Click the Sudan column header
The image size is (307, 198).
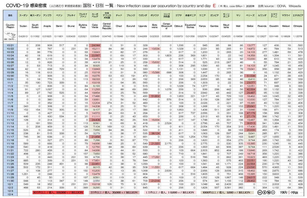(x=23, y=26)
